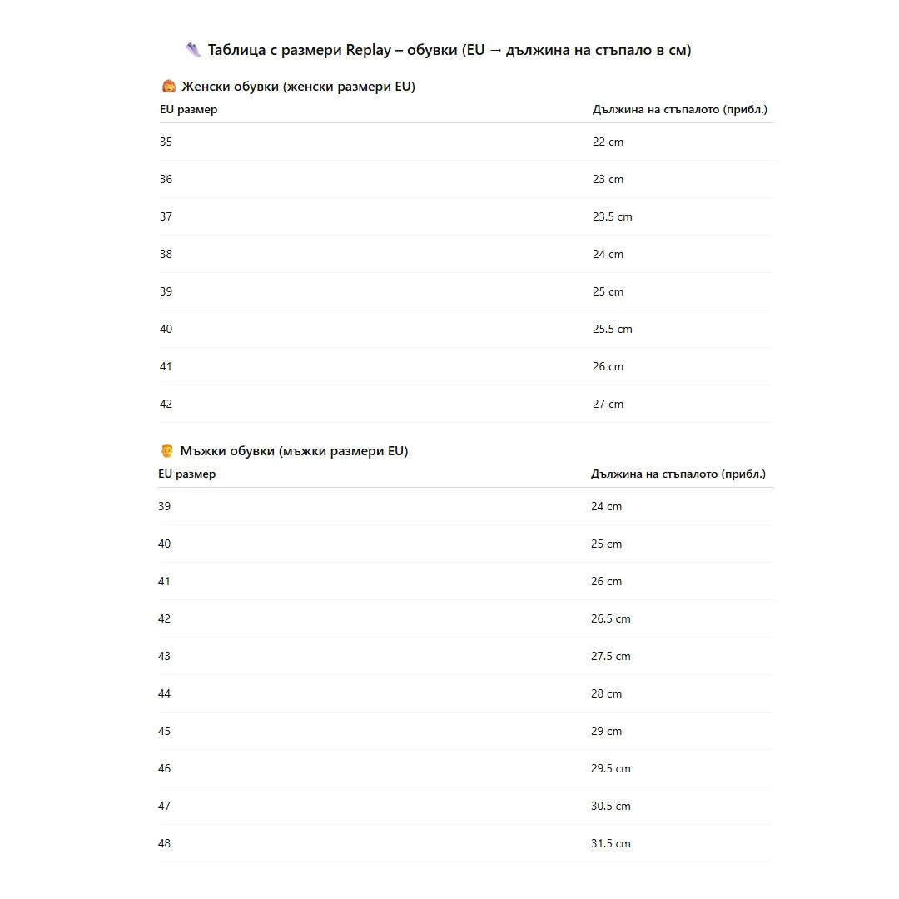Select women's EU size 38 cell
899x899 pixels.
coord(166,254)
